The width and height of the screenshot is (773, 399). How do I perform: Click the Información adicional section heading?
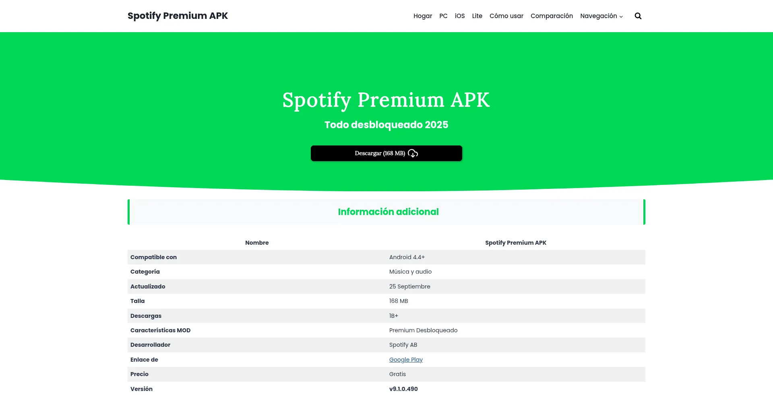click(x=388, y=212)
